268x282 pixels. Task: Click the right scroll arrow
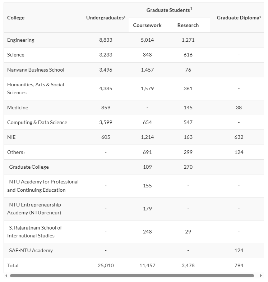[261, 276]
